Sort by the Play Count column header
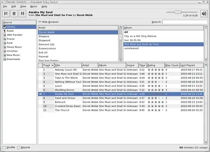Image resolution: width=210 pixels, height=152 pixels. [x=172, y=65]
